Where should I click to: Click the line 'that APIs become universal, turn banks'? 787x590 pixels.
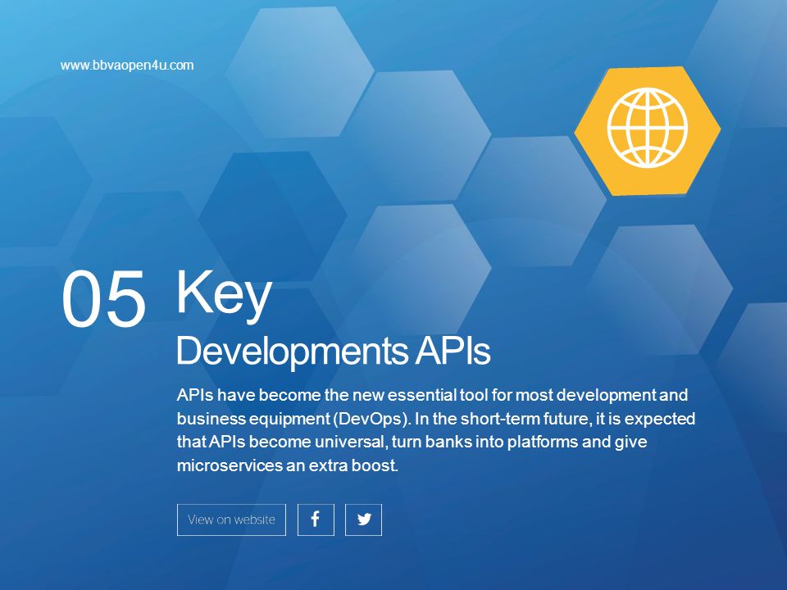412,442
